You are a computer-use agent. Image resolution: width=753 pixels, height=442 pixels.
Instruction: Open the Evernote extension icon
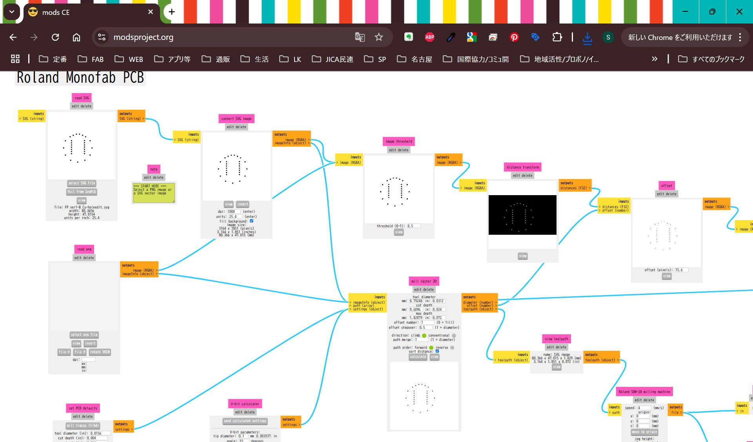click(409, 37)
